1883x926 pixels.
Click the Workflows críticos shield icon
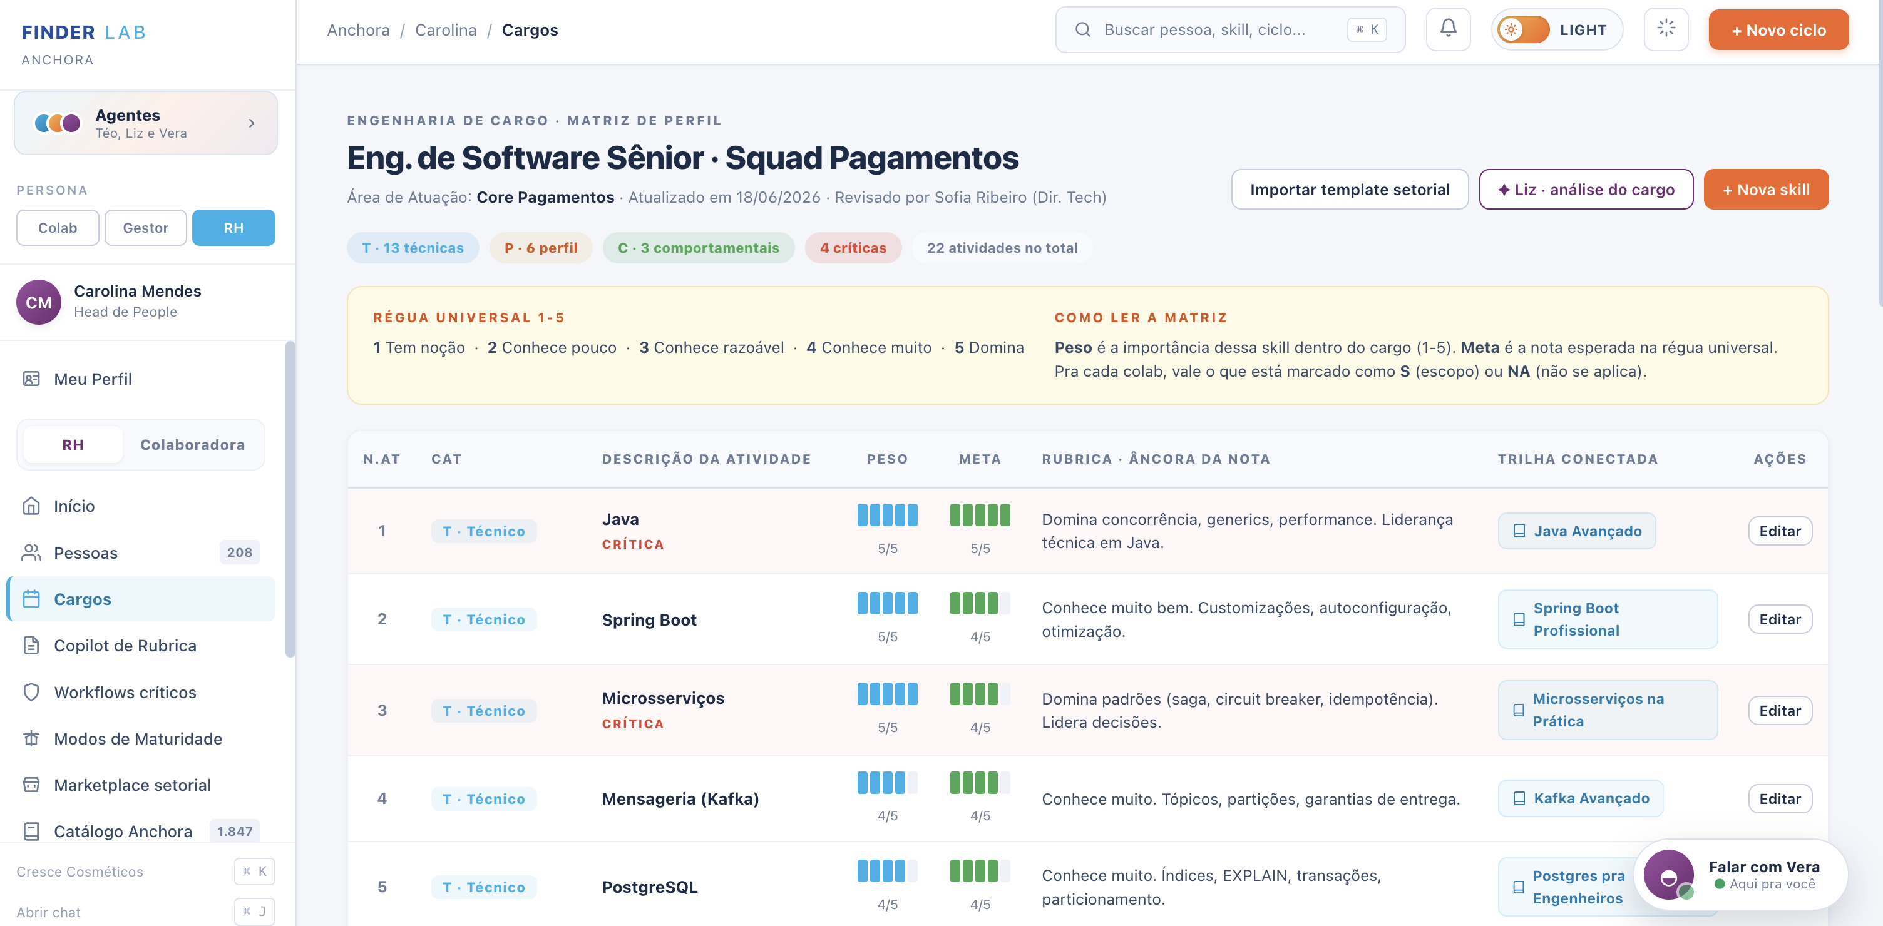pos(31,692)
